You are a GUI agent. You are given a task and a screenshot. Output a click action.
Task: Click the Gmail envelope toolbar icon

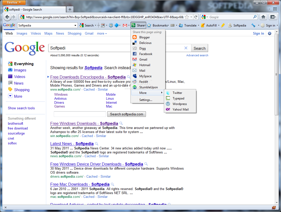[125, 25]
